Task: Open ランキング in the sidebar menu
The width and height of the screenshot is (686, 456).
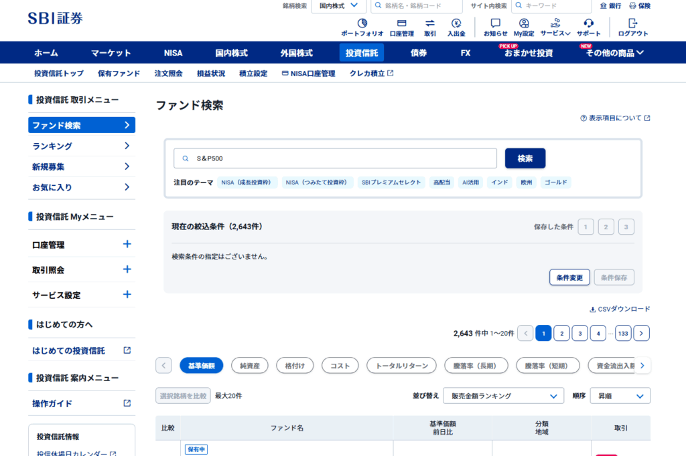Action: coord(81,146)
